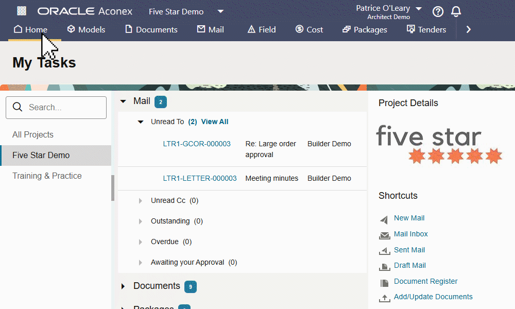Open the Mail Inbox shortcut link

coord(411,234)
